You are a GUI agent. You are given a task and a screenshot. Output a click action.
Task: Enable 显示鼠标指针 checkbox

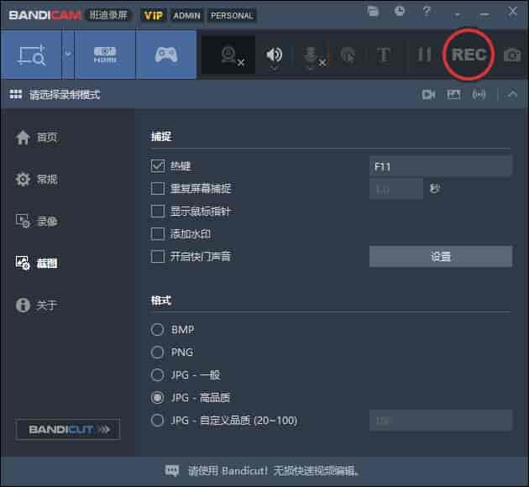point(158,212)
